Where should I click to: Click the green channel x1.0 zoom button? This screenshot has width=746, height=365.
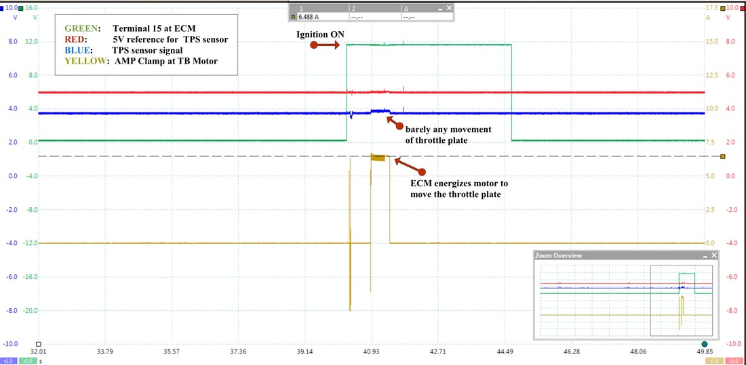[28, 361]
